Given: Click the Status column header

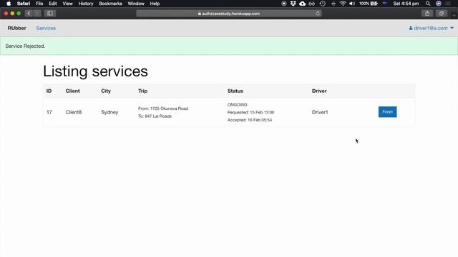Looking at the screenshot, I should pyautogui.click(x=235, y=91).
